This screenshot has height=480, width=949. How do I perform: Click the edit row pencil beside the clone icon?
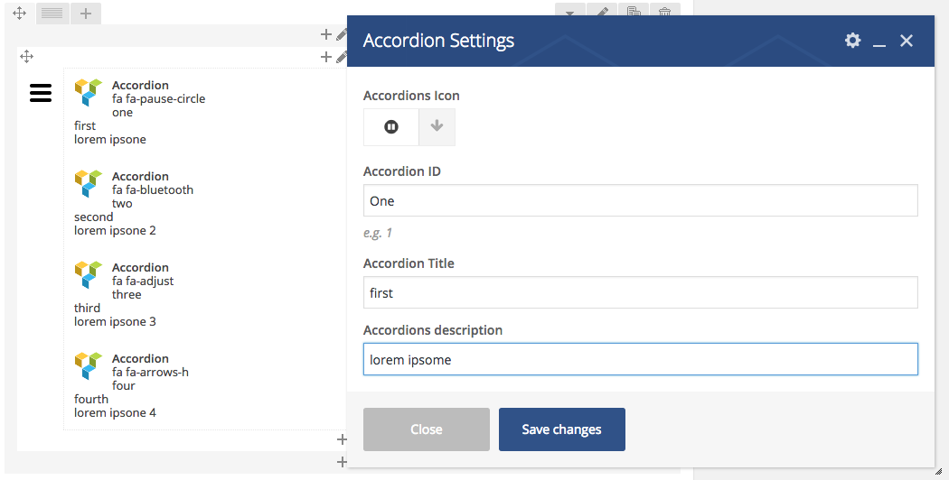coord(602,14)
